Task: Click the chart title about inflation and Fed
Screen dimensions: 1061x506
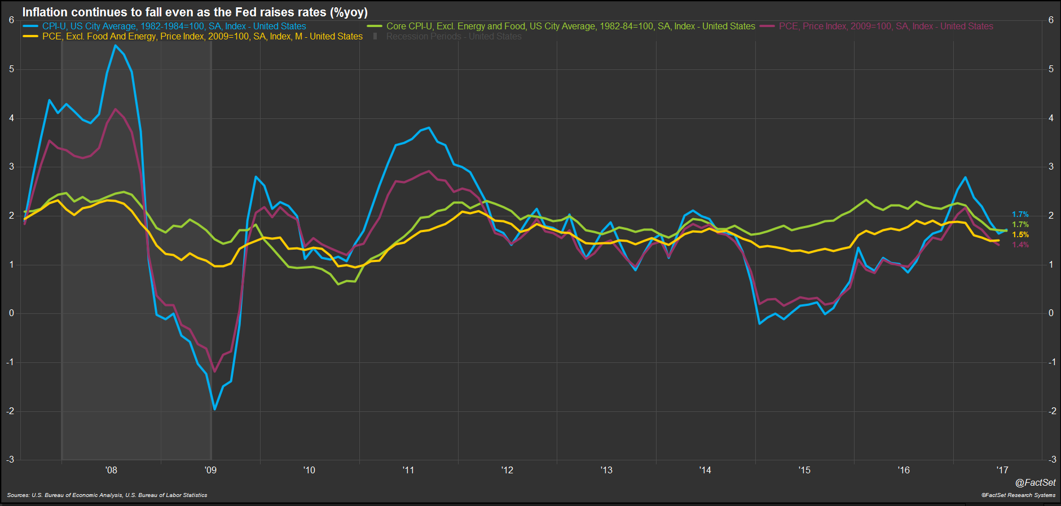Action: point(195,12)
